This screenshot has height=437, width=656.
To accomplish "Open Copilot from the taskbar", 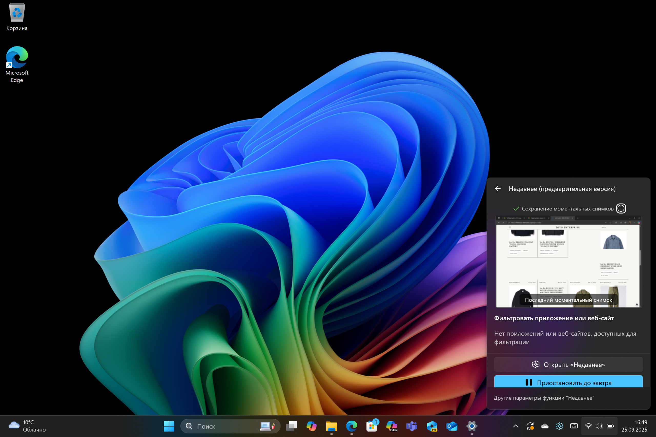I will pyautogui.click(x=312, y=426).
